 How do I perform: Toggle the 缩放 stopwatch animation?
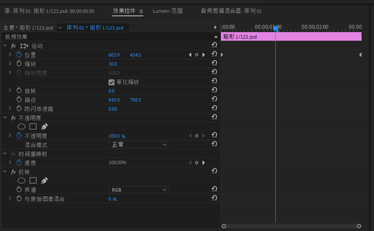[x=19, y=64]
